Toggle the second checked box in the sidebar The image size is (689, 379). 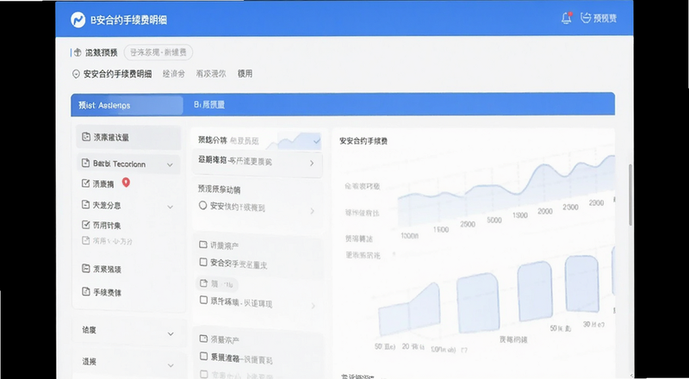(x=85, y=225)
